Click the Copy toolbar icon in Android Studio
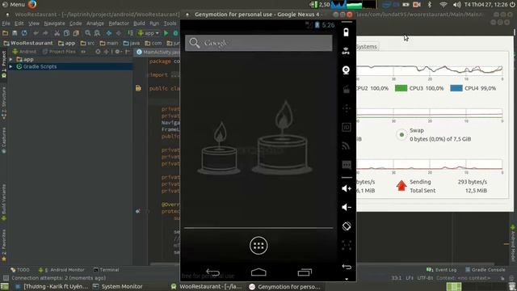The height and width of the screenshot is (291, 517). tap(66, 33)
